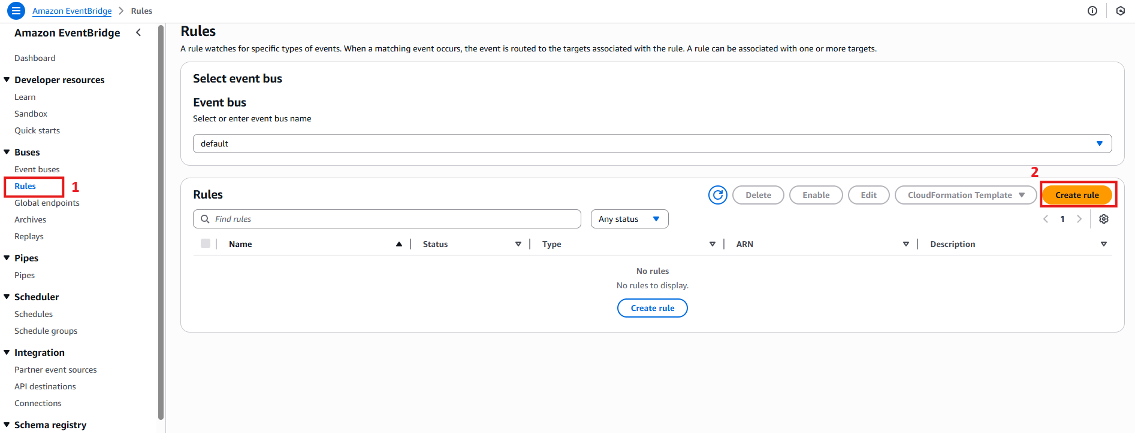Image resolution: width=1135 pixels, height=433 pixels.
Task: Sort by Description column arrow
Action: tap(1104, 244)
